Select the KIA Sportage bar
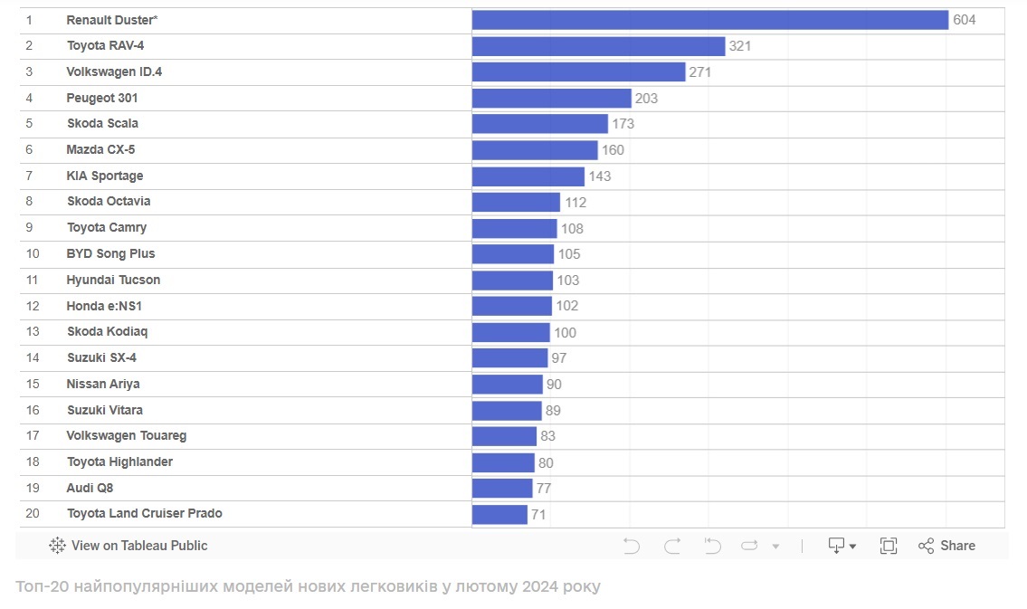 528,176
